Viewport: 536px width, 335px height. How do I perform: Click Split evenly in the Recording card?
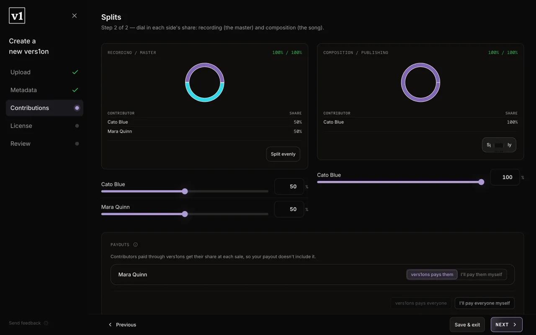coord(283,154)
